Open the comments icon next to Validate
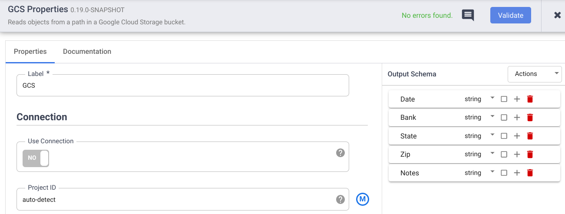 click(468, 15)
